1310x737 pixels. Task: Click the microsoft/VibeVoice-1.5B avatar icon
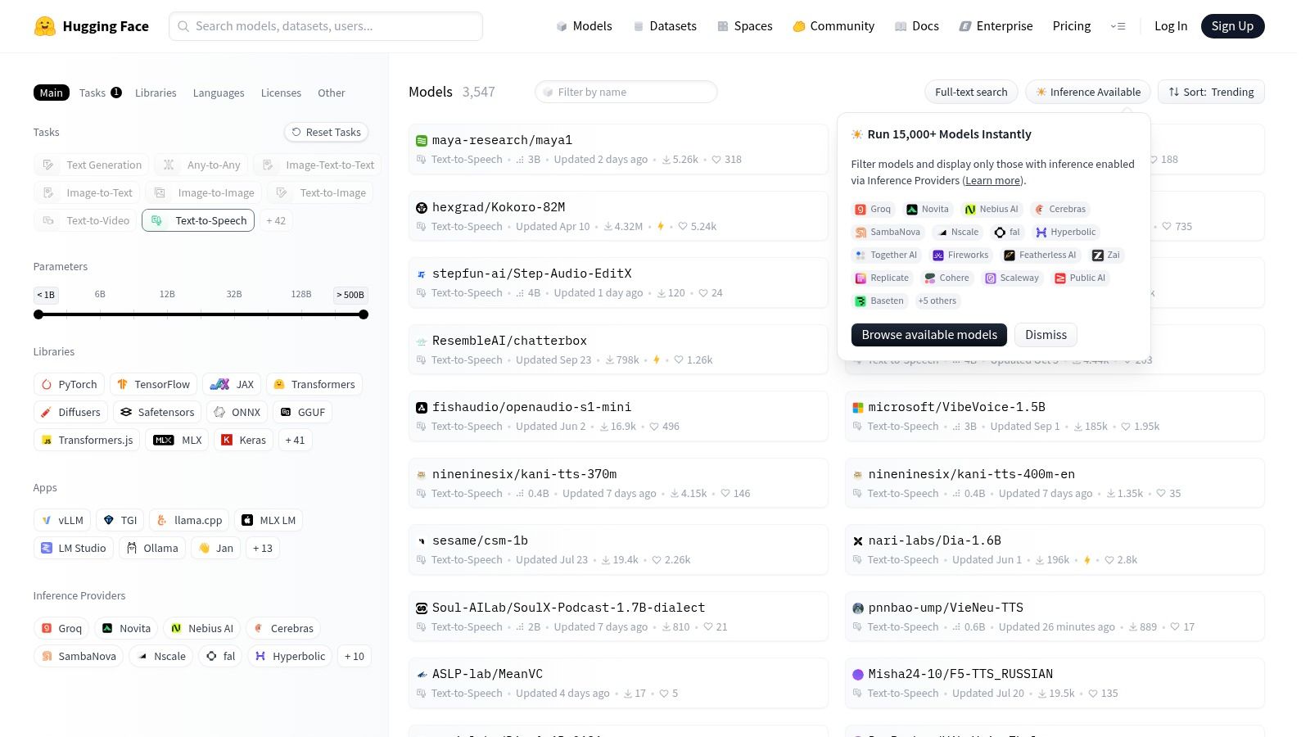858,407
